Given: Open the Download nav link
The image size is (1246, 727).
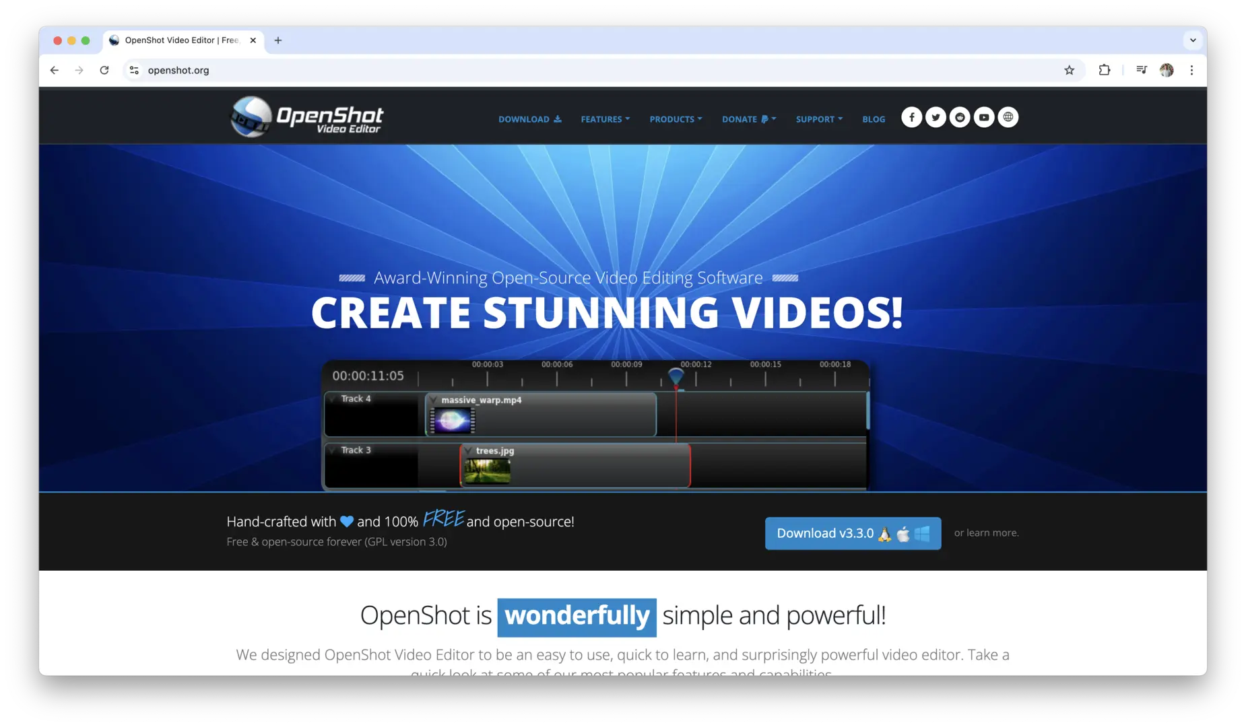Looking at the screenshot, I should tap(530, 119).
